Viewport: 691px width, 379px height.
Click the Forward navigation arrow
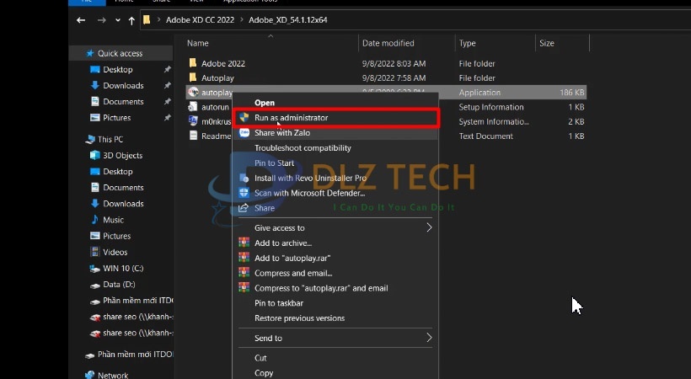pos(101,20)
